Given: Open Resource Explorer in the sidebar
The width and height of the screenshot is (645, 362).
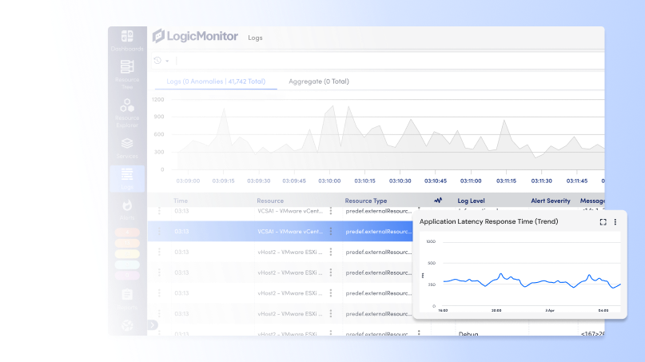Looking at the screenshot, I should [127, 113].
